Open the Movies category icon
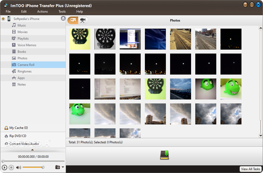The image size is (263, 173). click(x=14, y=32)
